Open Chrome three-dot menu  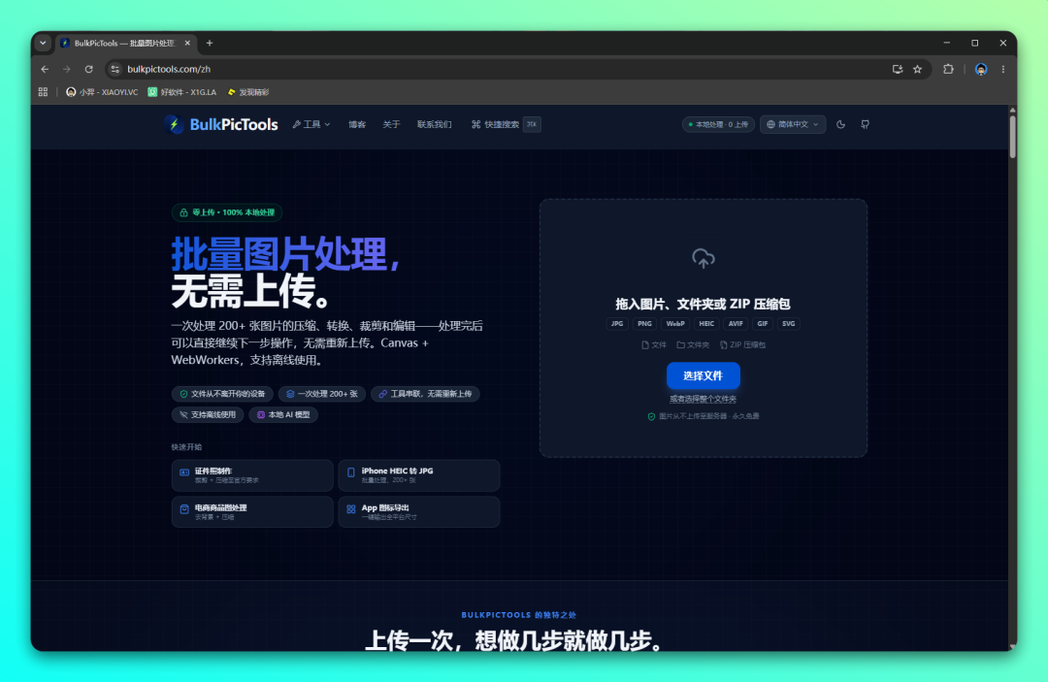(1003, 69)
